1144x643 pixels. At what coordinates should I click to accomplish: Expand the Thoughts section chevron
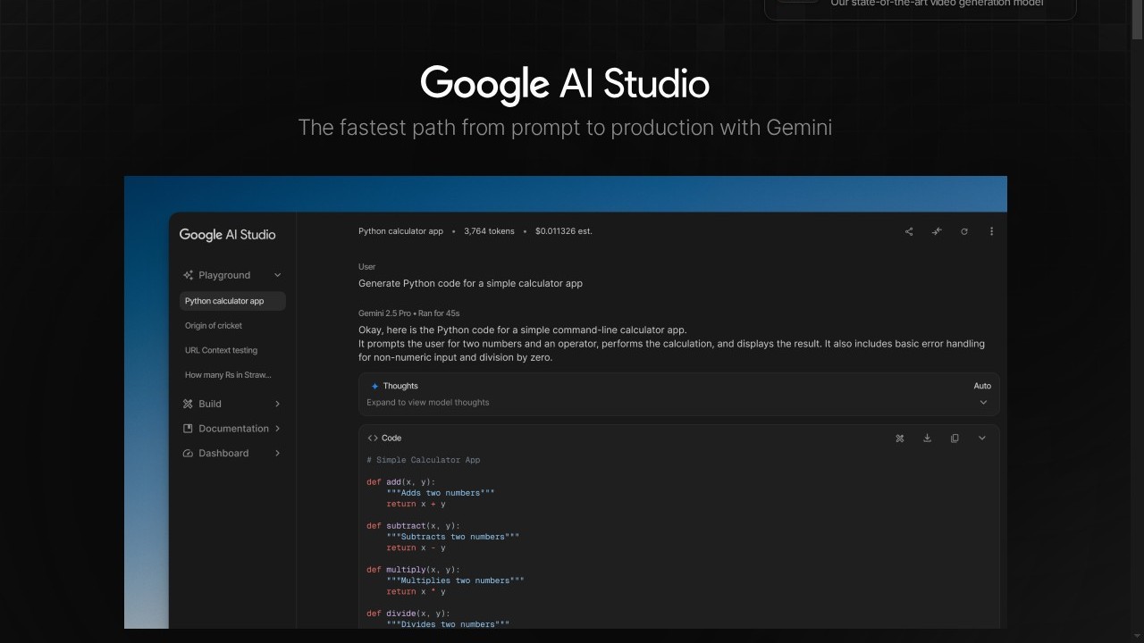983,403
